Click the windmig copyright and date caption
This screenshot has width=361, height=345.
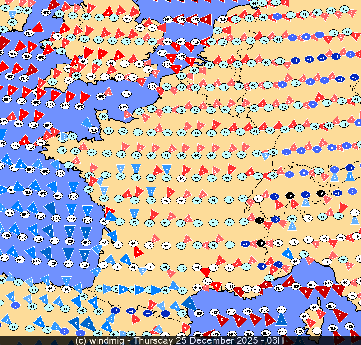pos(180,340)
